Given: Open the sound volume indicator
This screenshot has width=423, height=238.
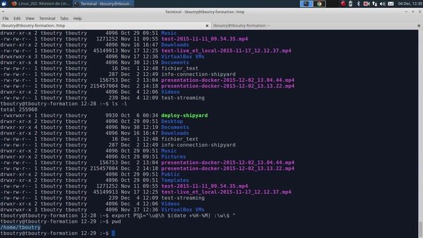Looking at the screenshot, I should [382, 4].
